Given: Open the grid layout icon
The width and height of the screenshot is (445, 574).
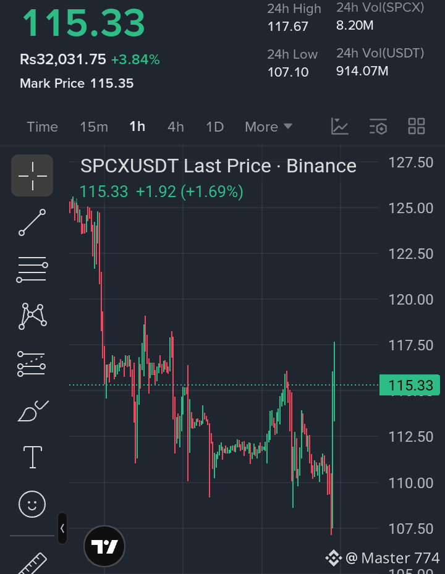Looking at the screenshot, I should [417, 126].
